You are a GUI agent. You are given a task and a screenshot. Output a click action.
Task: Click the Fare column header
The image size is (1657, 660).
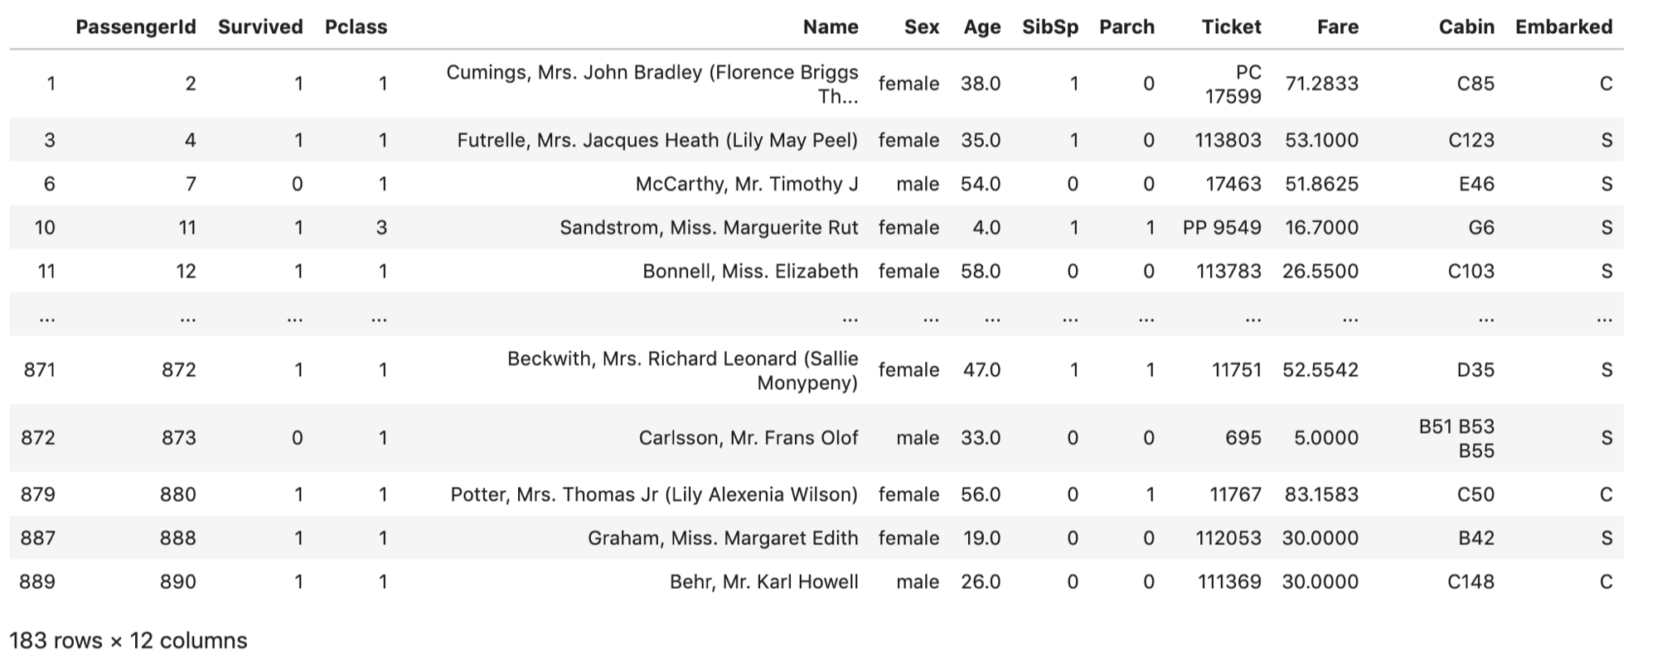[1337, 26]
